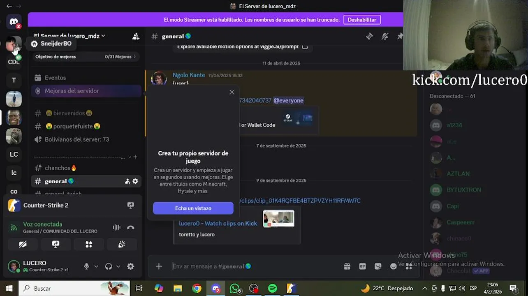Open Eventos in the channel list
The height and width of the screenshot is (296, 528).
point(86,78)
